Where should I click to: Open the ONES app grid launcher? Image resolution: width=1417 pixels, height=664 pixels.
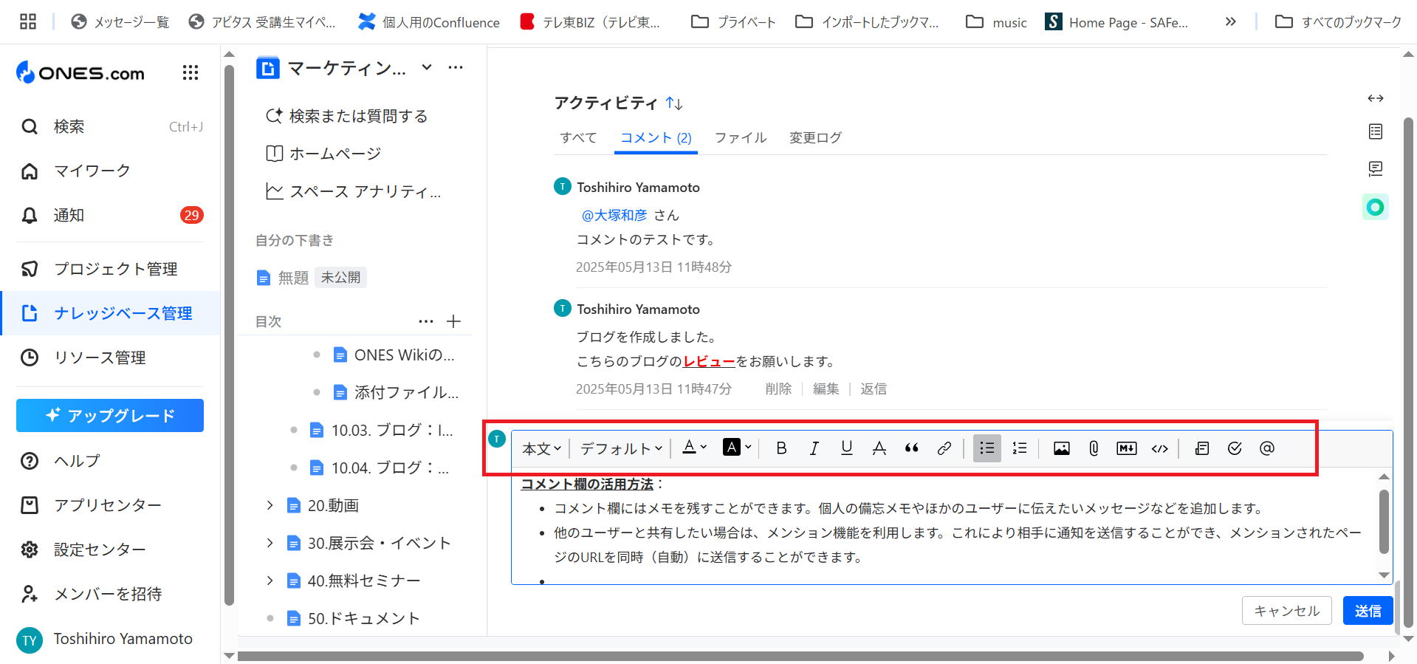(x=191, y=72)
